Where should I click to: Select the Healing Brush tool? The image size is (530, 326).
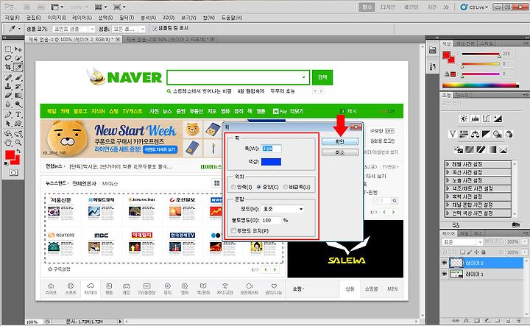(x=8, y=77)
